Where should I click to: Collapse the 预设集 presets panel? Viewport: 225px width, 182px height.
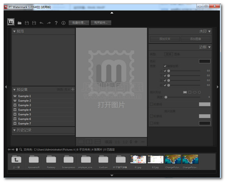pyautogui.click(x=14, y=90)
